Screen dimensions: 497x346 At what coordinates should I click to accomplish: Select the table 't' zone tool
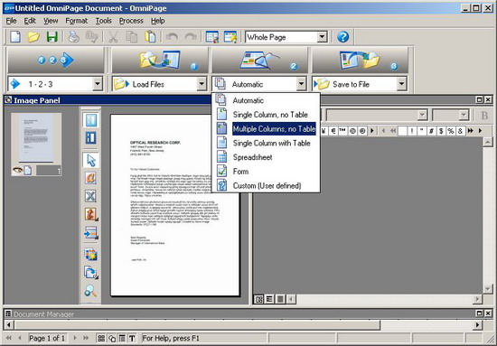pos(90,214)
